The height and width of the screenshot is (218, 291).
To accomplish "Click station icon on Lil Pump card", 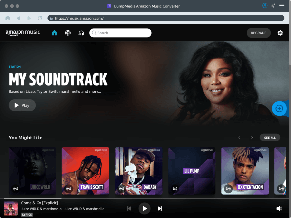I will [175, 189].
